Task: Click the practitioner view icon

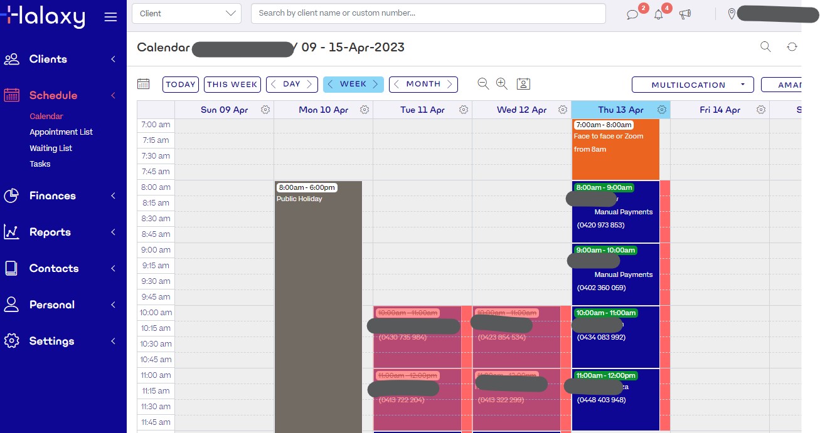Action: point(524,84)
